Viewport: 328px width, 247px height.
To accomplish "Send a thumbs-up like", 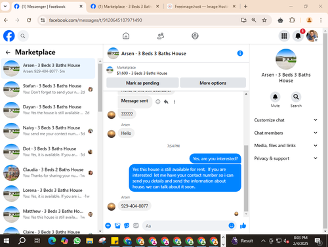I will click(243, 225).
